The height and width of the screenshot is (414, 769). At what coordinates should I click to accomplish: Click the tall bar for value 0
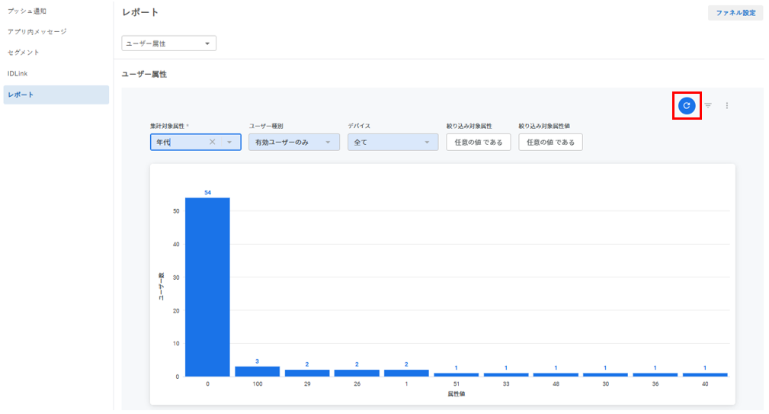pyautogui.click(x=207, y=287)
